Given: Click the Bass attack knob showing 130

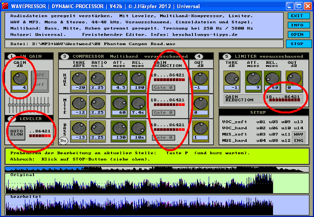Looking at the screenshot, I should point(120,128).
